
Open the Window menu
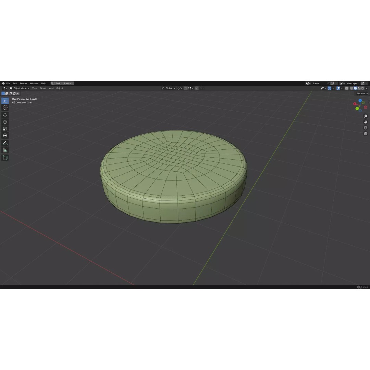(x=34, y=83)
